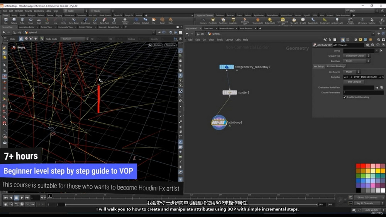
Task: Click the L-System shelf tool
Action: [136, 21]
